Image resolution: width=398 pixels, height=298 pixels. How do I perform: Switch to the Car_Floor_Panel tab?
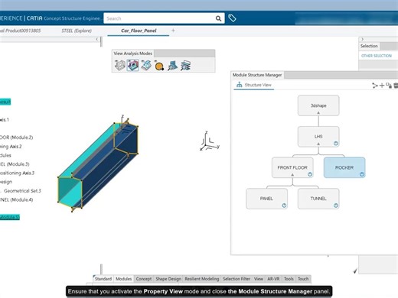(x=139, y=31)
